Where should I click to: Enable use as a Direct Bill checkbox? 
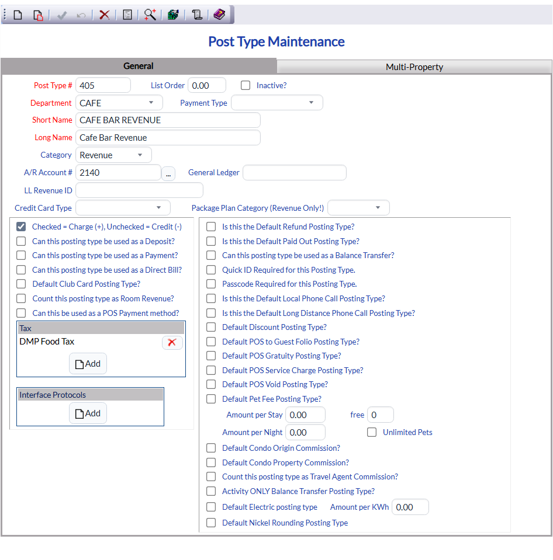(21, 270)
